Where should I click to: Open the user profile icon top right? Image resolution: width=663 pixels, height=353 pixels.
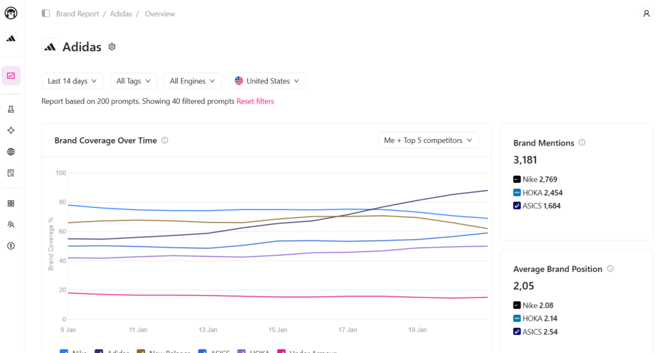click(646, 14)
